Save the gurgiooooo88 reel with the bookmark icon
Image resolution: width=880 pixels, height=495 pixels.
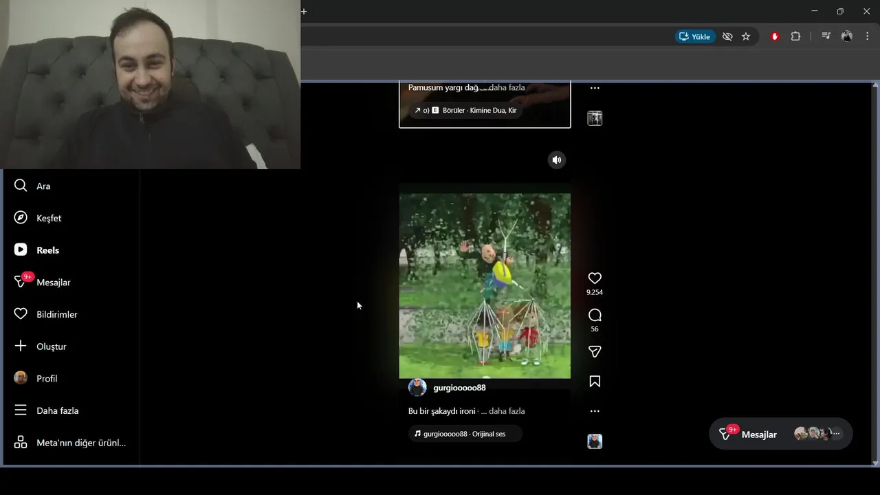tap(595, 382)
